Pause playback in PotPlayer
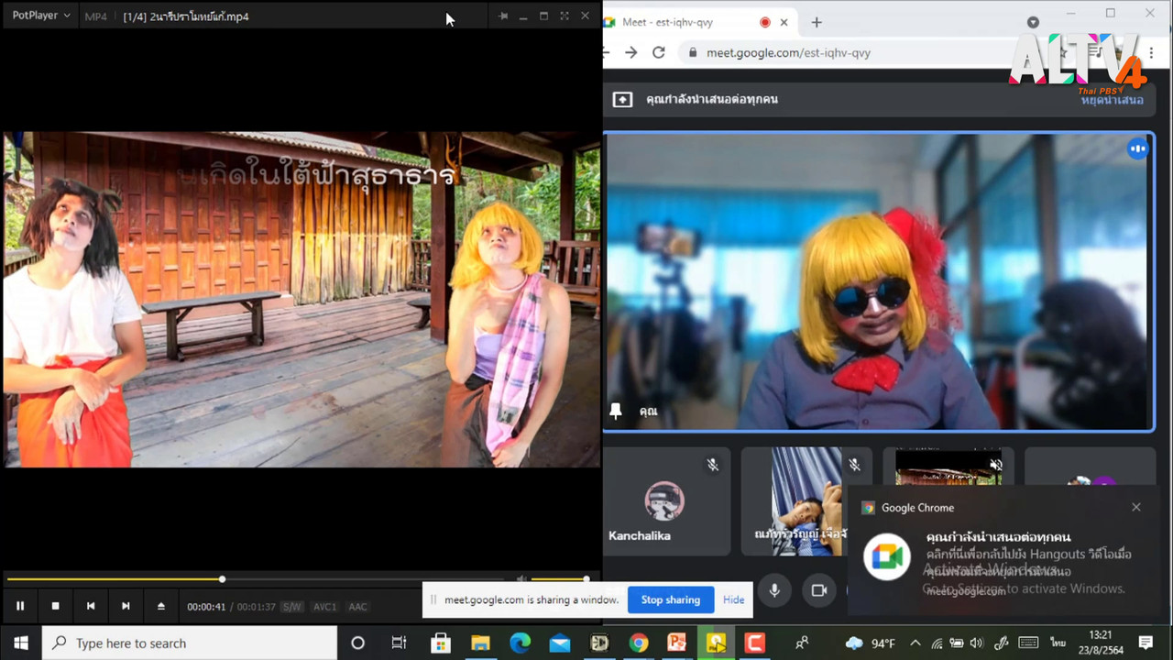This screenshot has height=660, width=1173. coord(20,606)
